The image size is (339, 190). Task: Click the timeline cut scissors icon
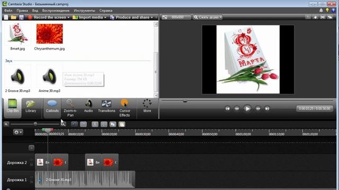95,125
